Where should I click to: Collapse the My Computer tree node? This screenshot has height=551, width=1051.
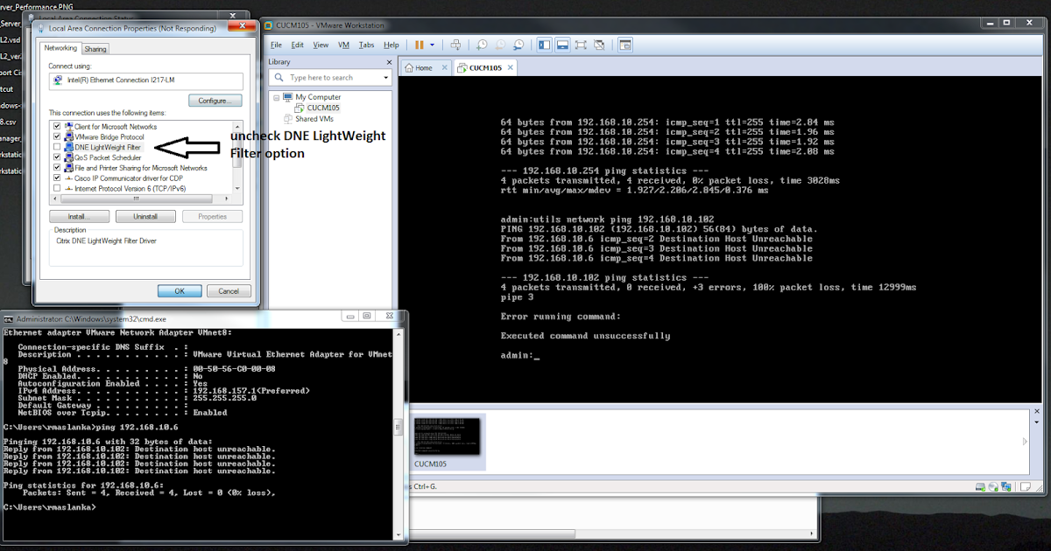(x=277, y=96)
